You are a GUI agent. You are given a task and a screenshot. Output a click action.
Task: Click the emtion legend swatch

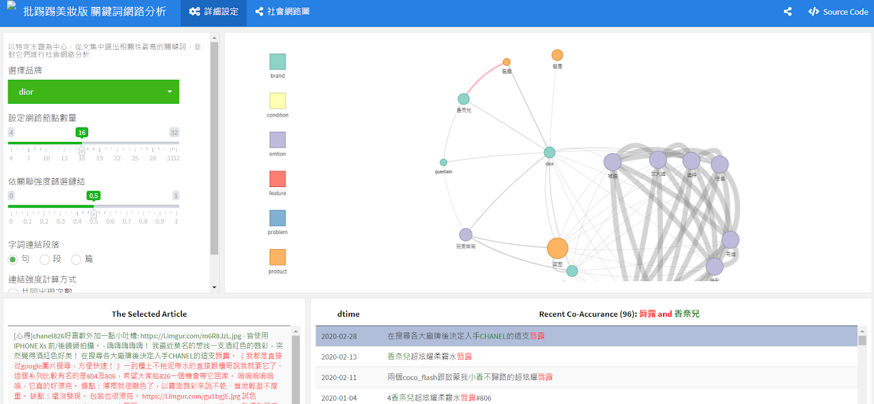click(277, 140)
